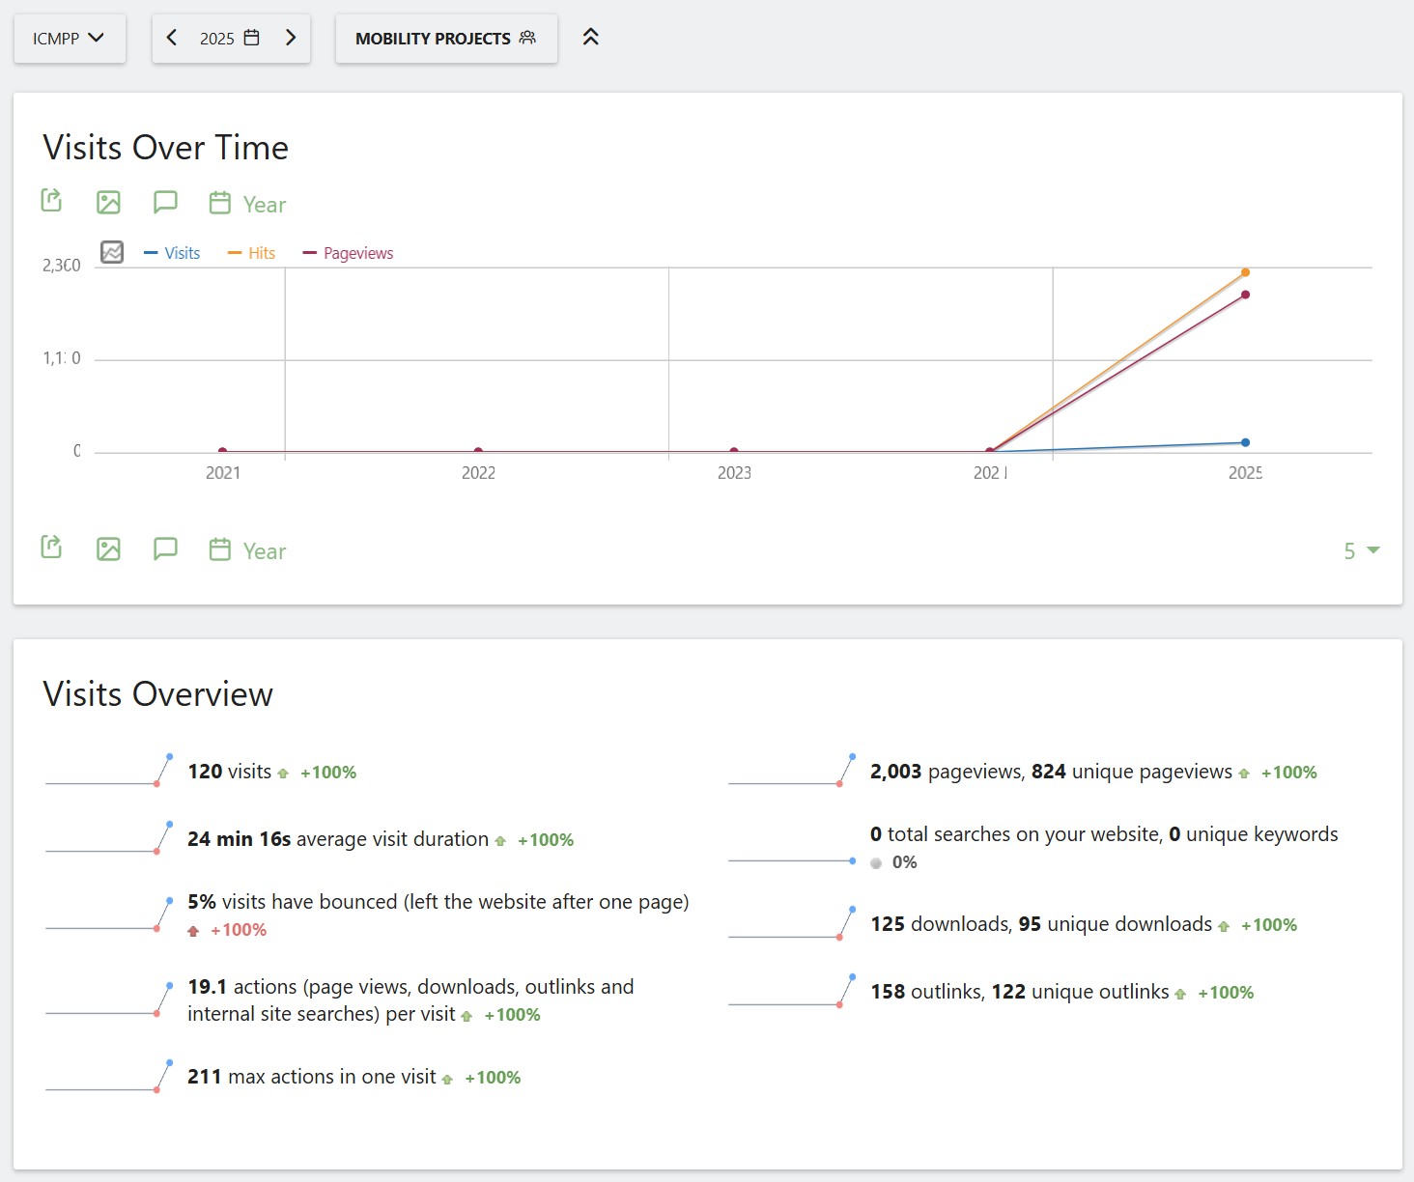Open the ICMPP site selector dropdown
The width and height of the screenshot is (1414, 1182).
69,39
